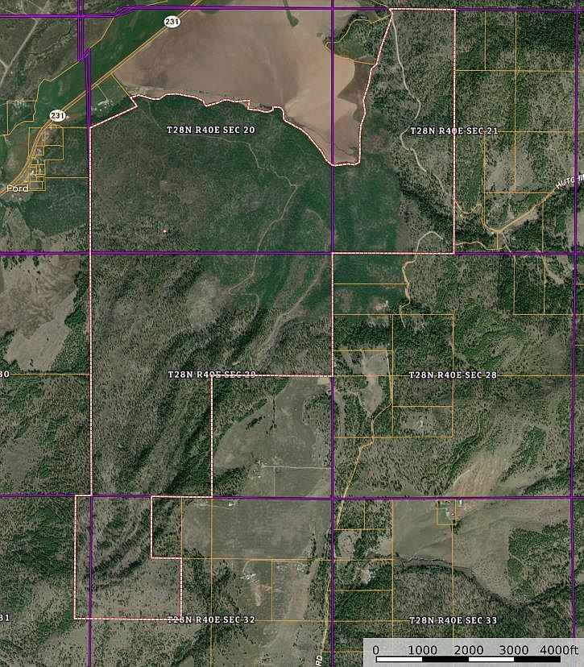
Task: Select the T28N R40E SEC 29 label
Action: 212,375
